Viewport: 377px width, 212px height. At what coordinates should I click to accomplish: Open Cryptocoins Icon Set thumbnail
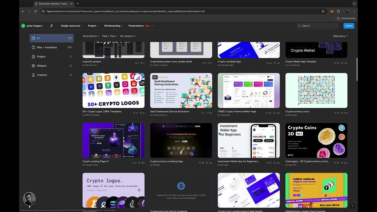coord(181,190)
